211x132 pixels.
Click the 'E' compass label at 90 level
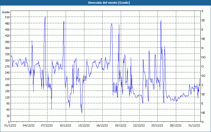coord(202,103)
